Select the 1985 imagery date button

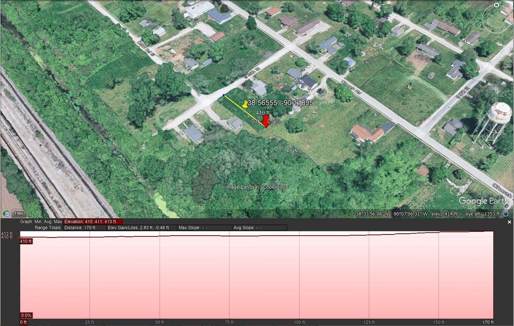point(19,213)
